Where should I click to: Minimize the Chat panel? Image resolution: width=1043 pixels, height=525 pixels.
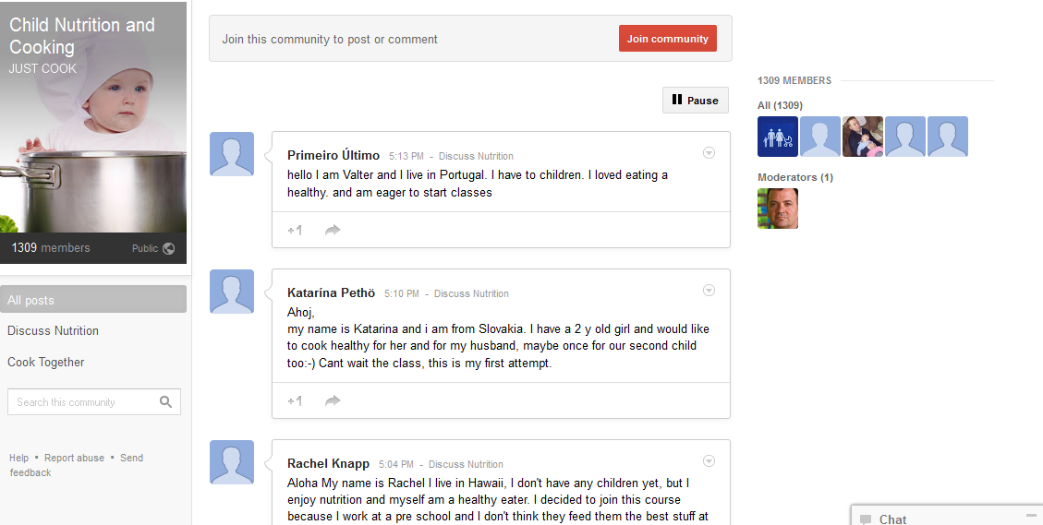[x=1031, y=515]
